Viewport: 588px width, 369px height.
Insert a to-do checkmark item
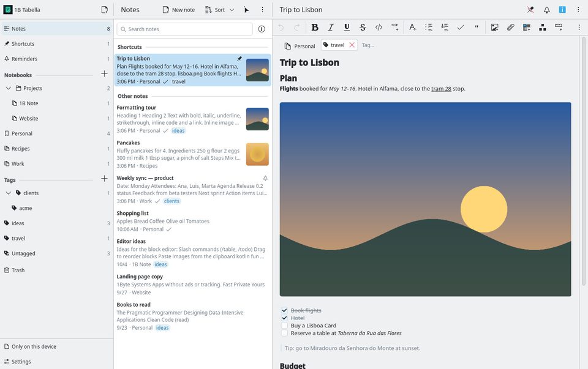pos(461,28)
